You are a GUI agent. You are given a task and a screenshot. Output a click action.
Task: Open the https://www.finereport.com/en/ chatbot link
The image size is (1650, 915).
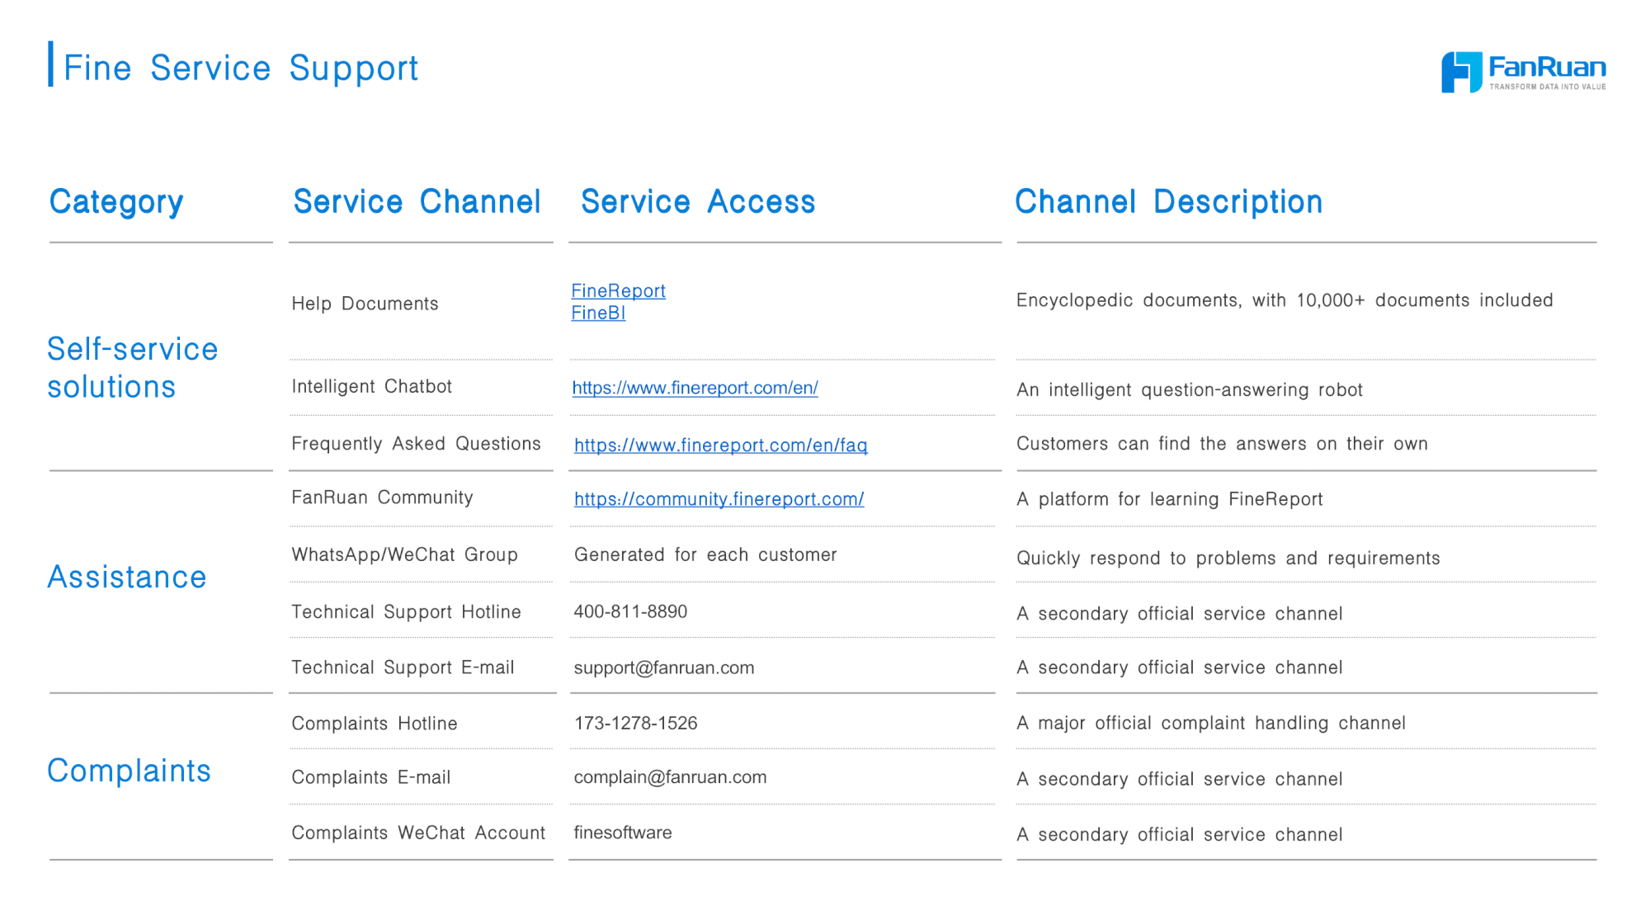[x=695, y=387]
